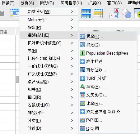Viewport: 140px width, 134px height.
Task: Select Q-Q 图 plot option
Action: click(x=108, y=129)
